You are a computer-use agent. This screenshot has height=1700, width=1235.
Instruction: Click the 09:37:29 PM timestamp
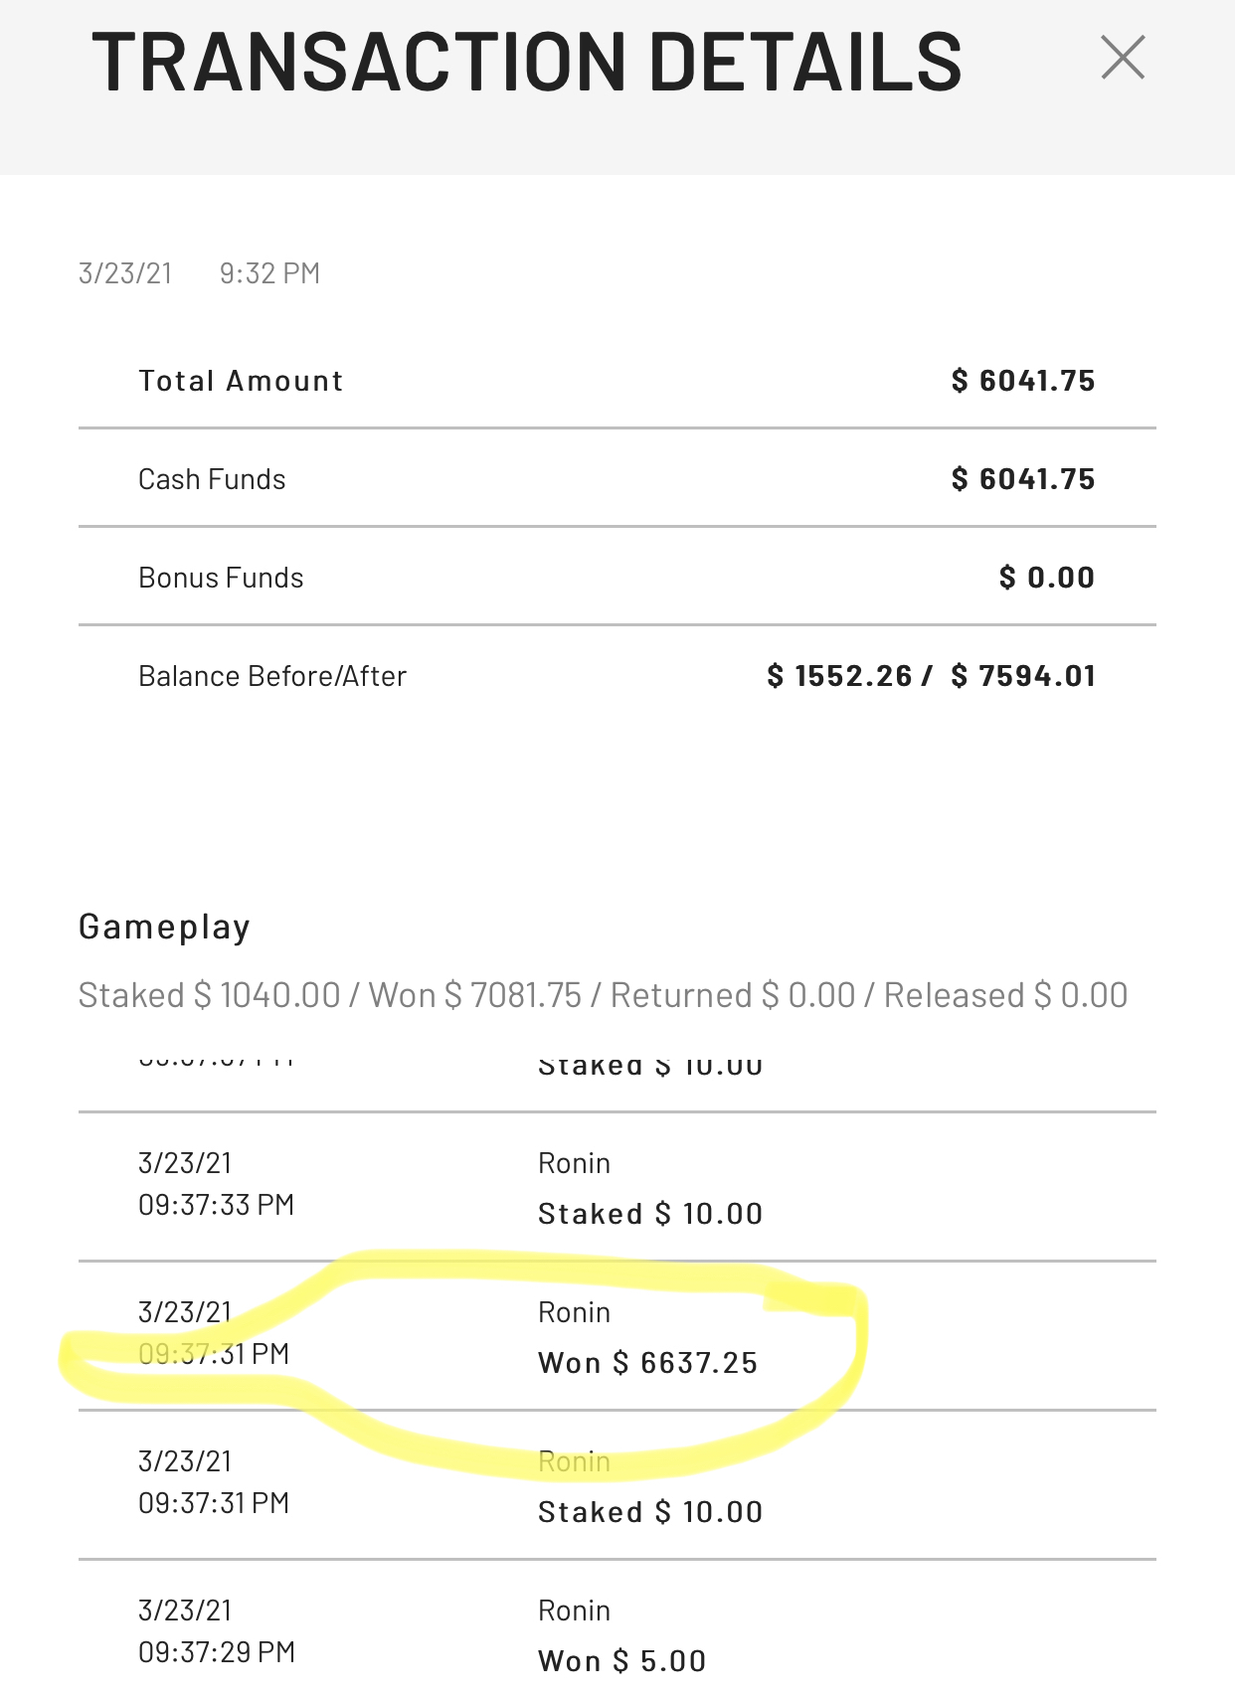217,1652
